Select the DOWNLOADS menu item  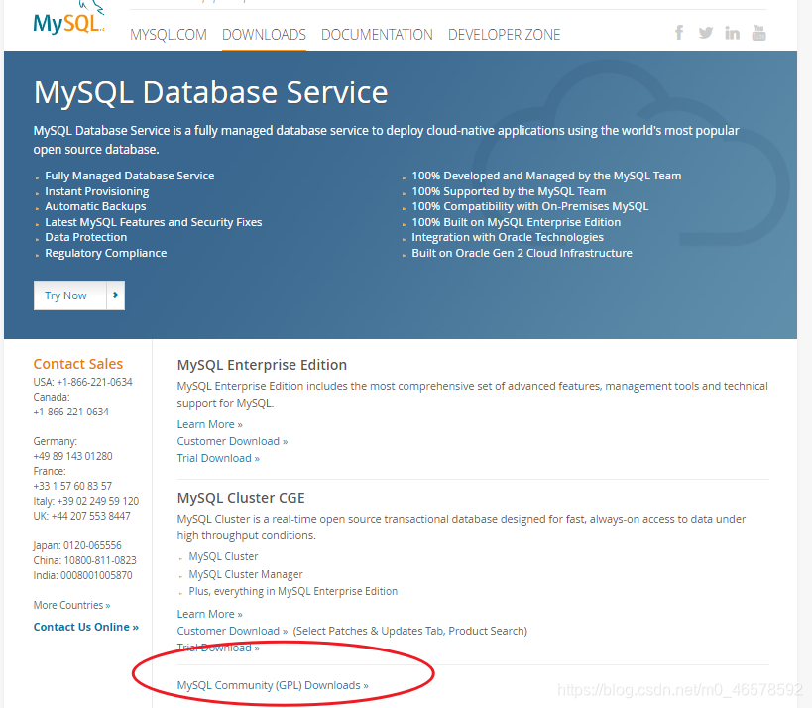click(x=264, y=34)
